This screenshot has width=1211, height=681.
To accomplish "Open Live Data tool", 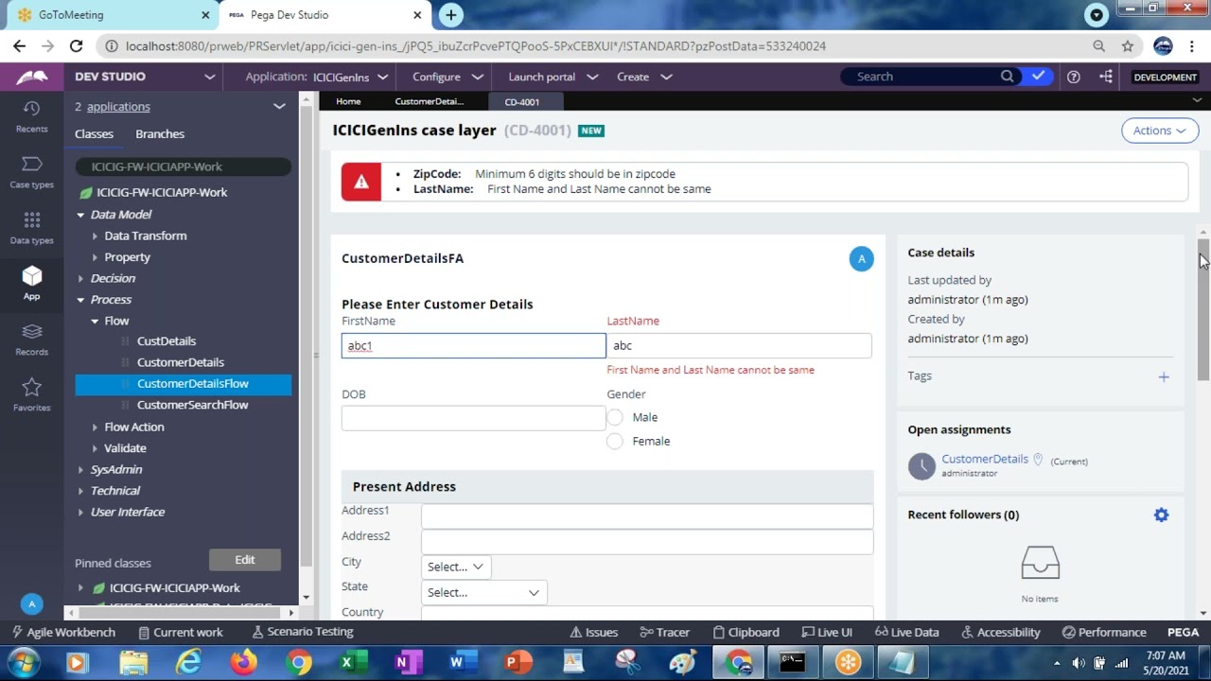I will tap(906, 632).
